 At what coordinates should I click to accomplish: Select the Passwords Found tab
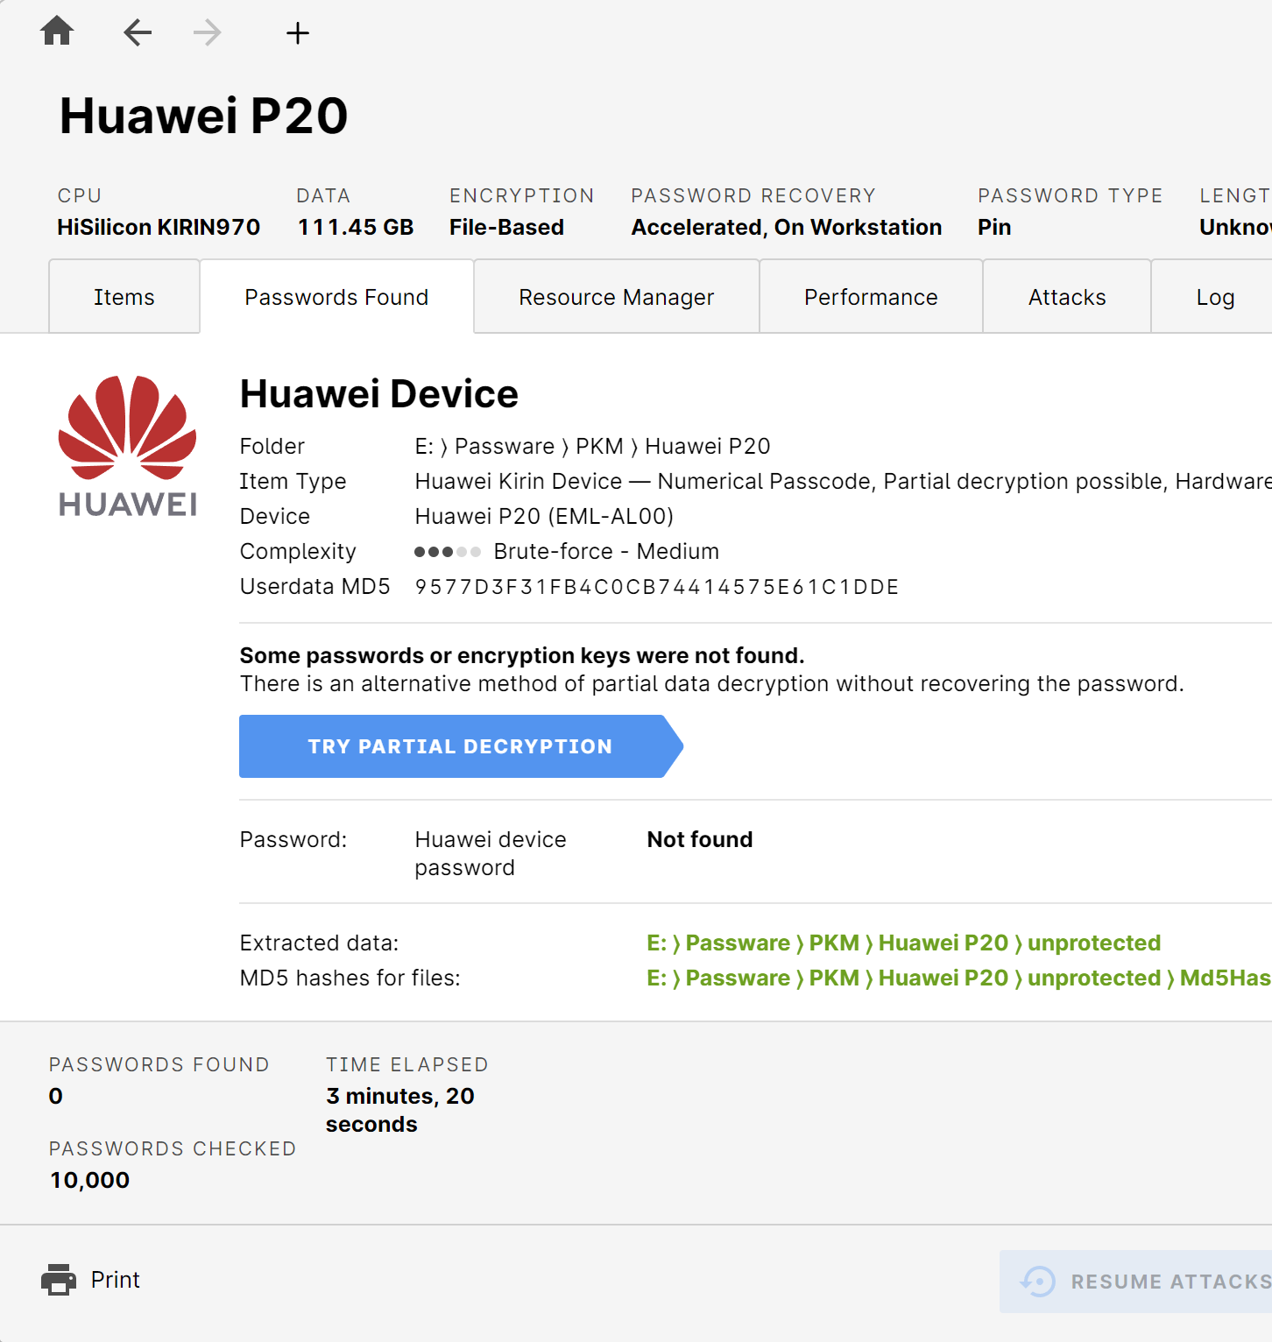pyautogui.click(x=336, y=297)
